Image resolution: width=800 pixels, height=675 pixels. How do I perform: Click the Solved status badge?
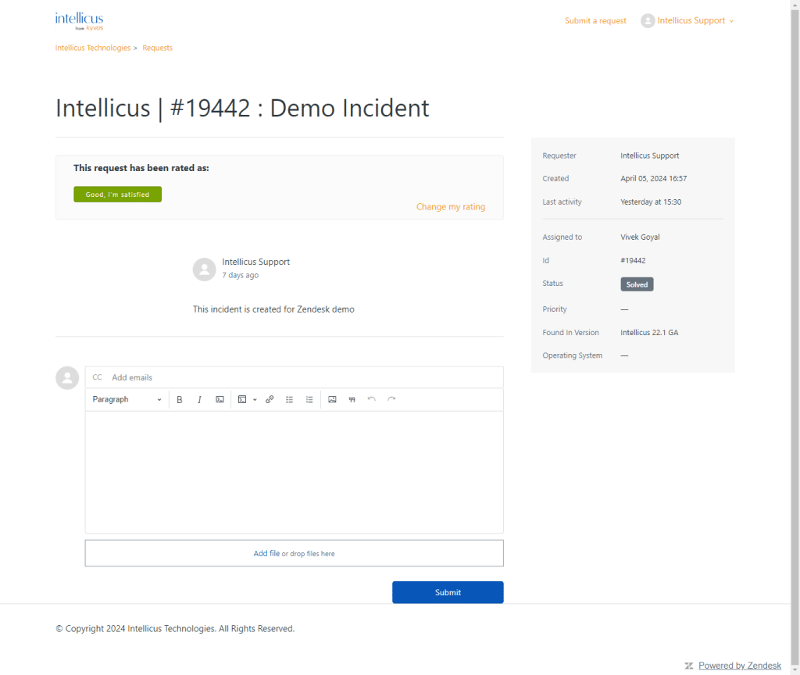click(x=637, y=284)
